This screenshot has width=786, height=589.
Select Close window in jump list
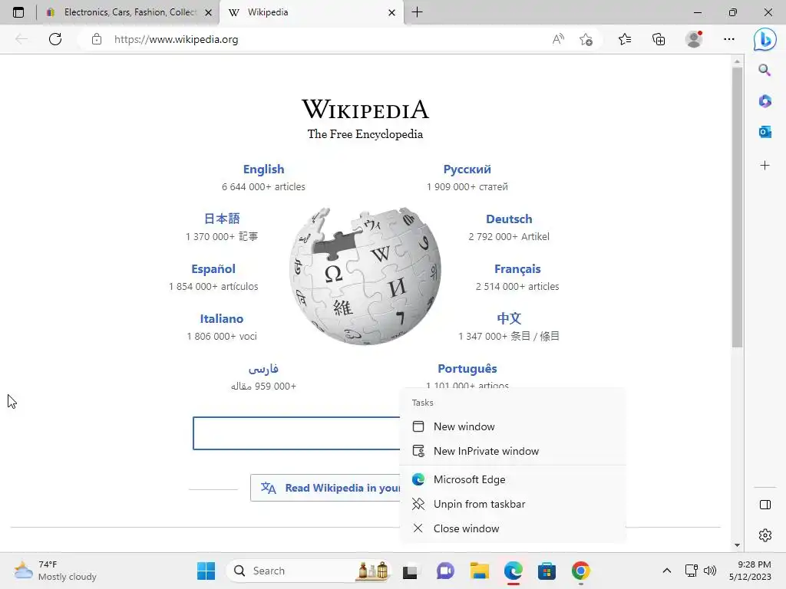coord(513,529)
